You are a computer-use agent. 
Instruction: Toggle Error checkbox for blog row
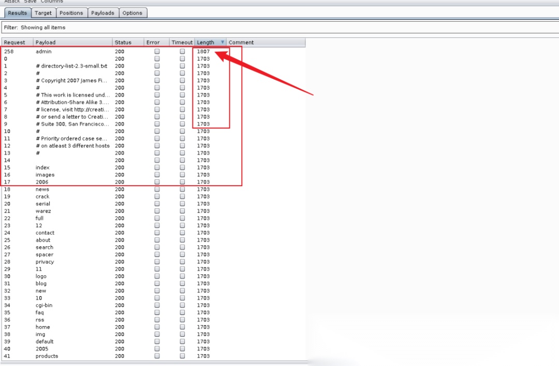point(157,284)
